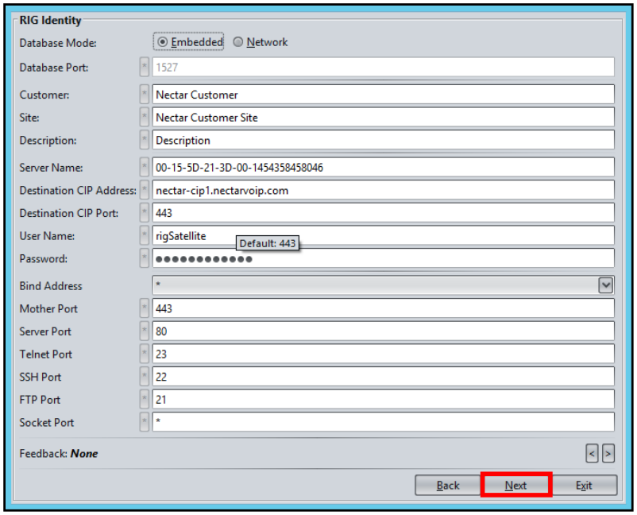The image size is (637, 515).
Task: Click the asterisk marker beside Description
Action: [x=145, y=140]
